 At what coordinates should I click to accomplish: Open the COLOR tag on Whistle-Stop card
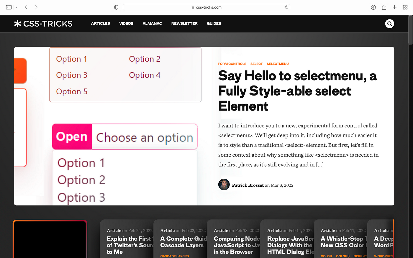[x=326, y=256]
